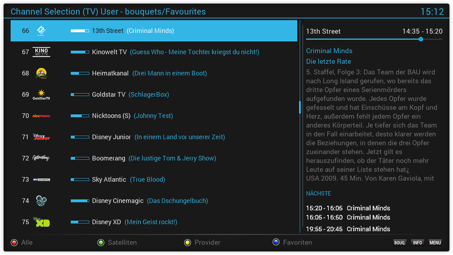Click the Kinowelt TV channel logo

point(41,52)
